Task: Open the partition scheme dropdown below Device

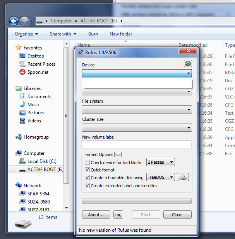Action: (137, 92)
